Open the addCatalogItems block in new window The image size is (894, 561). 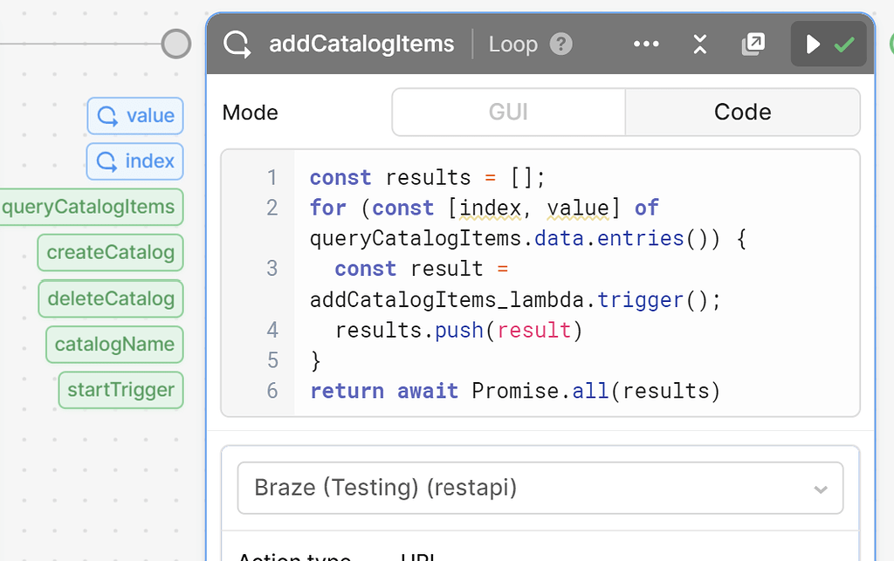[x=753, y=43]
